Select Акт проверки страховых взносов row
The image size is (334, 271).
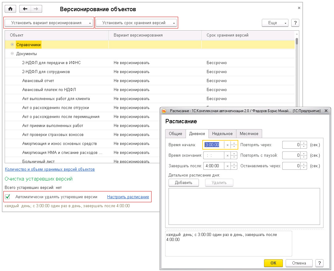(x=82, y=134)
